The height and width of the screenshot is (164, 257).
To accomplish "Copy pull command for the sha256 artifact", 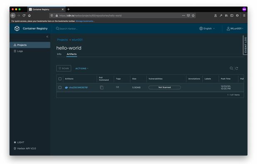I will coord(101,87).
